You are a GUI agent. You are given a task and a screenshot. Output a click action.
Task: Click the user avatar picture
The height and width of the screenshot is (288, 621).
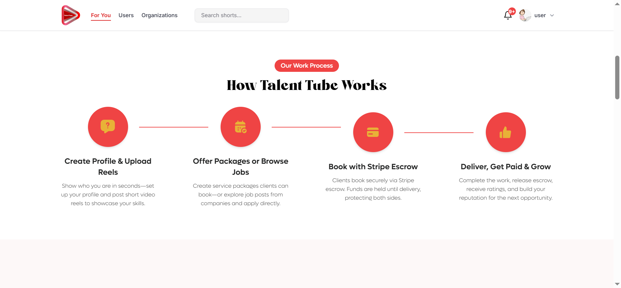click(525, 15)
